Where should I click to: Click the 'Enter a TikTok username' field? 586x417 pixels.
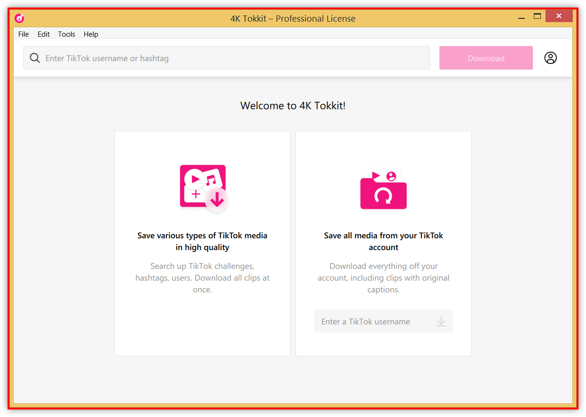coord(383,321)
